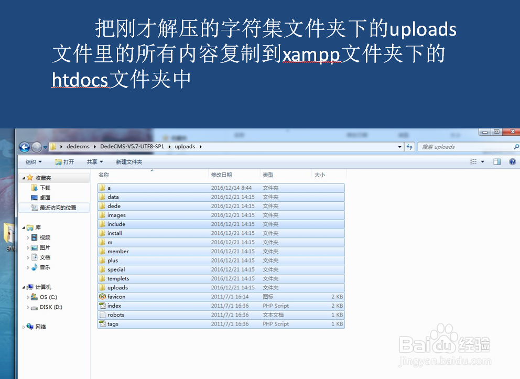
Task: Open help with the question mark icon
Action: pyautogui.click(x=512, y=161)
